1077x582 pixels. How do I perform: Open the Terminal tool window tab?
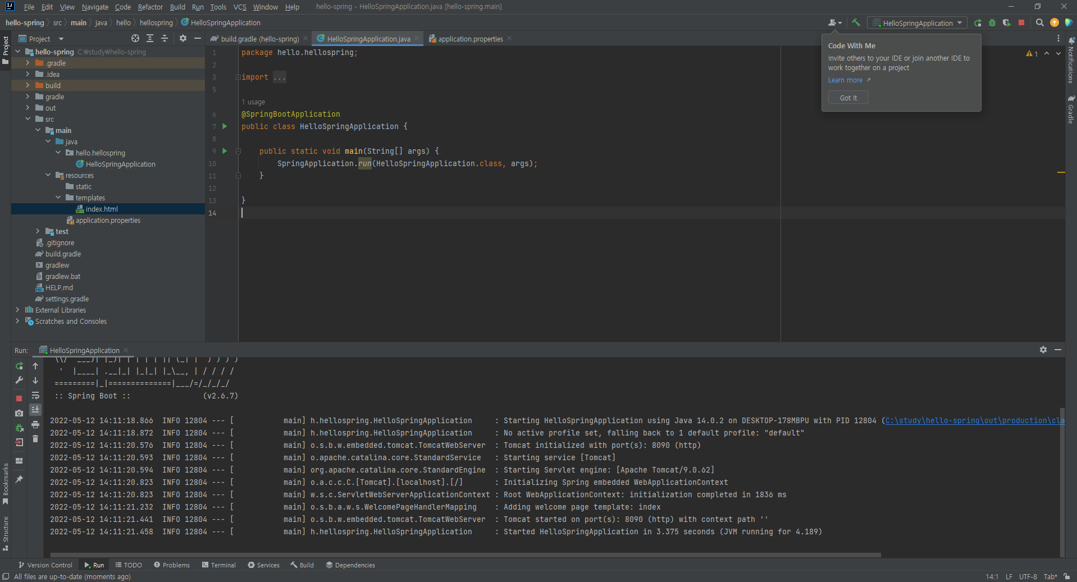(218, 565)
